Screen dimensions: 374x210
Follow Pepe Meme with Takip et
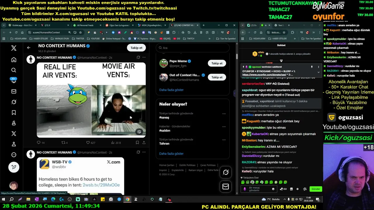pyautogui.click(x=217, y=63)
